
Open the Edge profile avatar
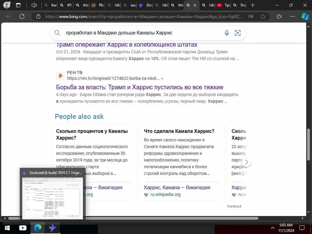(7, 5)
